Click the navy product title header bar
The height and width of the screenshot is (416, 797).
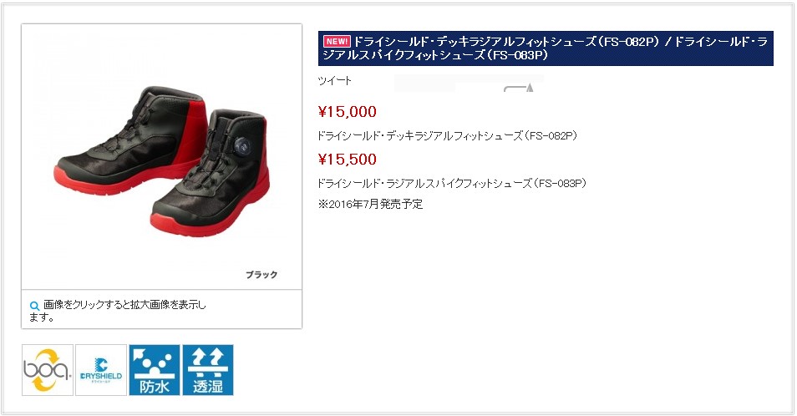[546, 48]
